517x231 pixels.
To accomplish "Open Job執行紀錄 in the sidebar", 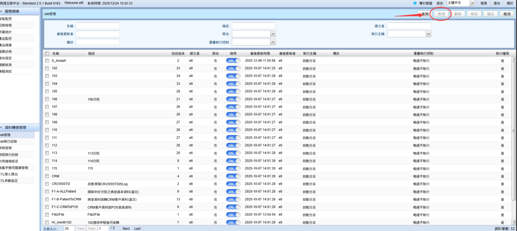I will pyautogui.click(x=9, y=141).
